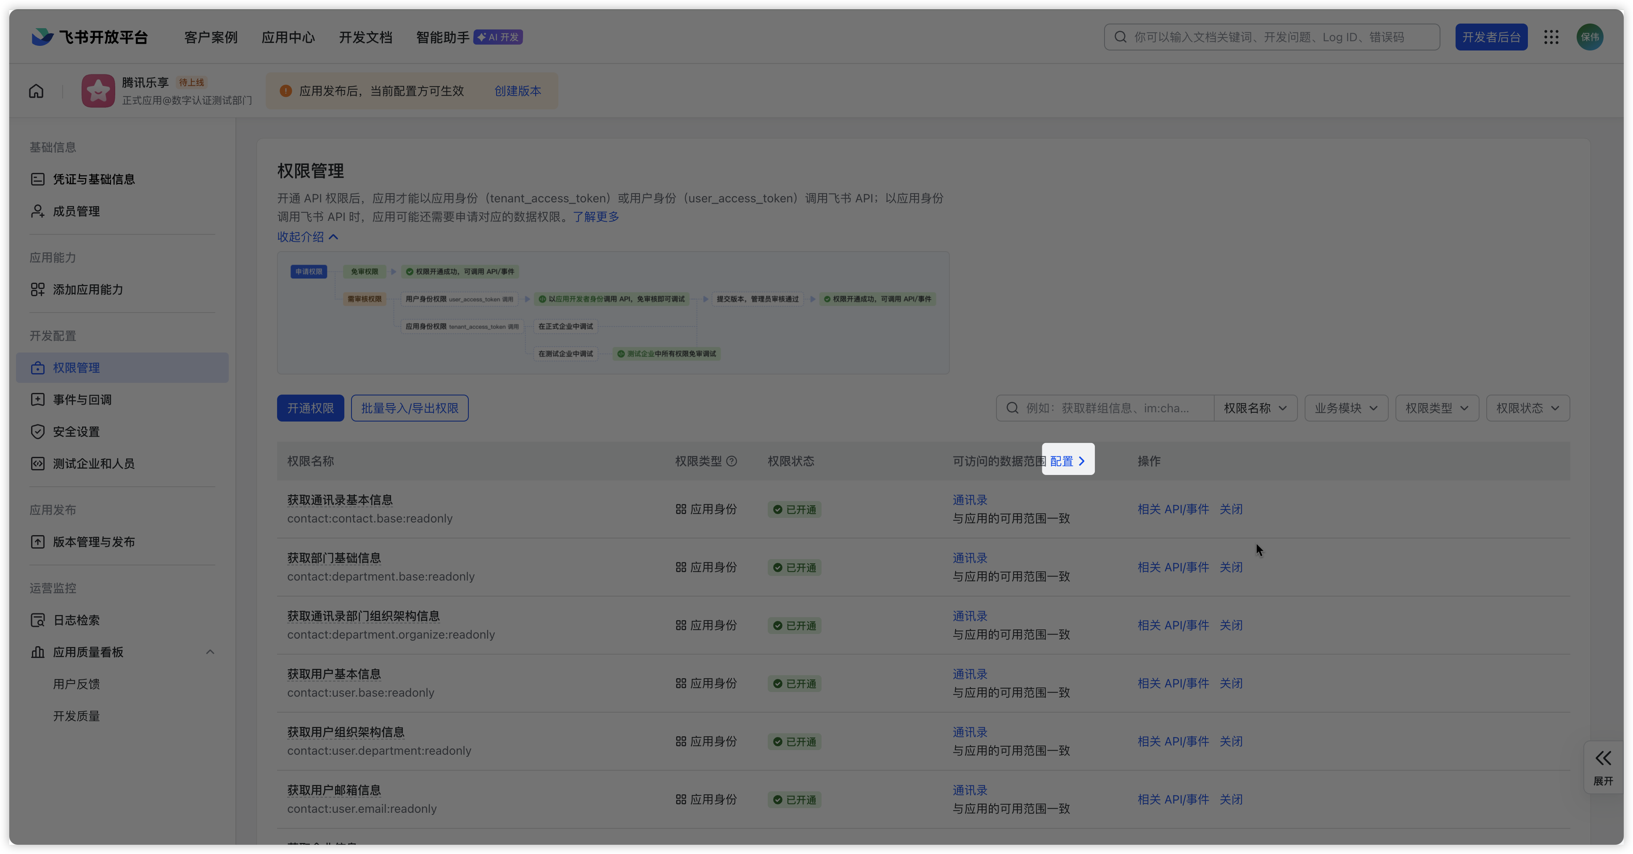Screen dimensions: 1633x854
Task: Click the Tencent Lexiang app logo
Action: 98,91
